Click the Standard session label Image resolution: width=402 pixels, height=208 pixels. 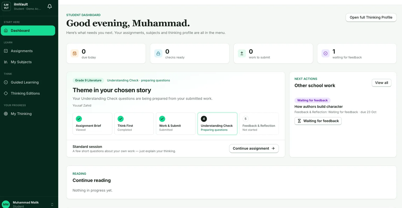click(87, 147)
